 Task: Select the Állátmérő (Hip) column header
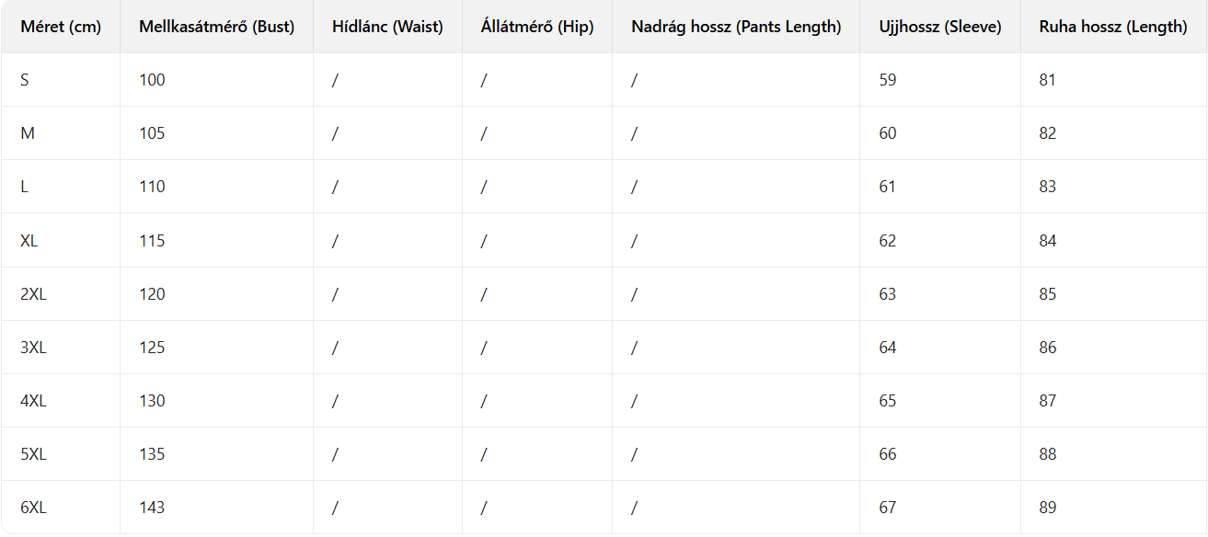[x=536, y=27]
